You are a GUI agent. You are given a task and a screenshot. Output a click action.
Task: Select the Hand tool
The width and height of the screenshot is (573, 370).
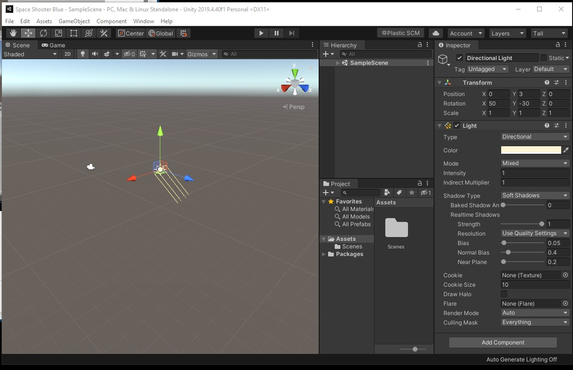(13, 33)
